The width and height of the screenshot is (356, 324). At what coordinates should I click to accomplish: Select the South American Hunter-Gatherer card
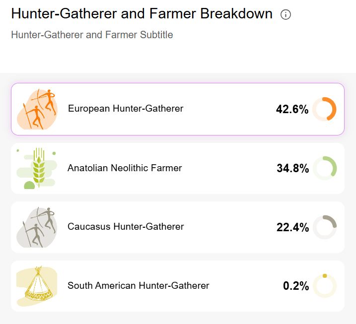(x=178, y=286)
